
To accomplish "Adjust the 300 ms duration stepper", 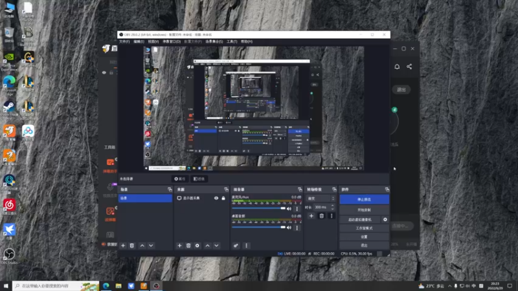I will tap(332, 207).
